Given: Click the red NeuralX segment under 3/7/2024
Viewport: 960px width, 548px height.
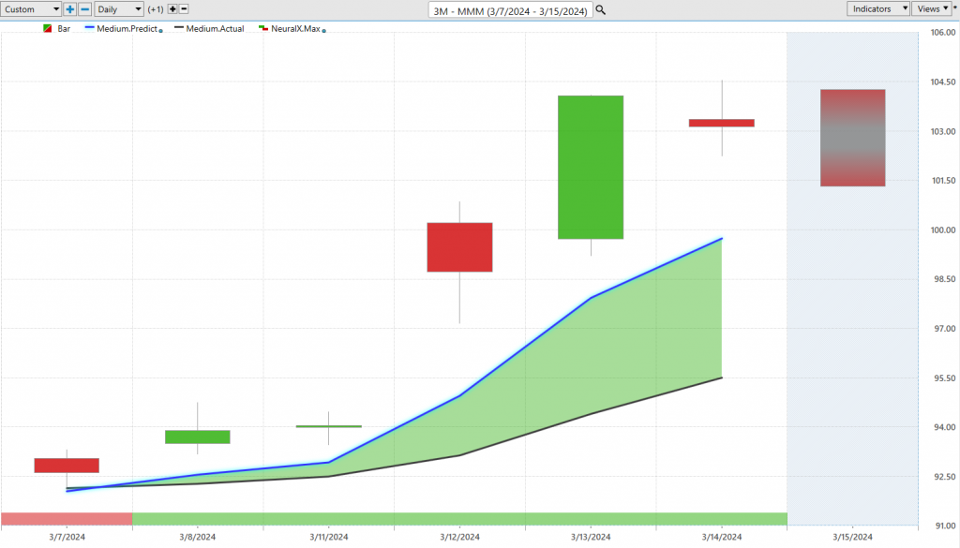Looking at the screenshot, I should [67, 519].
